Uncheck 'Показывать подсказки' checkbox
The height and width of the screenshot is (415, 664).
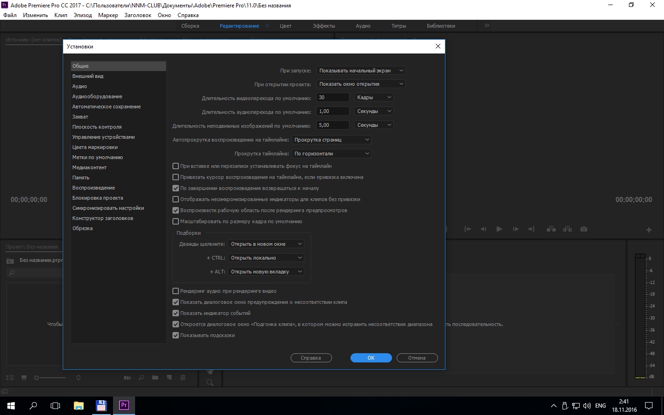[176, 335]
